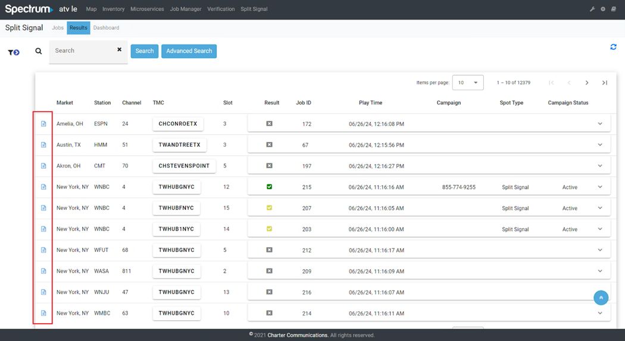Click the failed result icon for job 172

click(x=270, y=124)
